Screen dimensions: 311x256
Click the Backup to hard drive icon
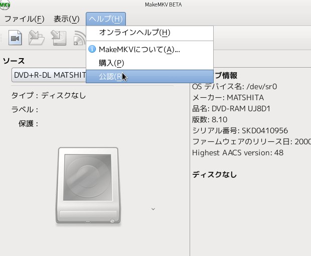[59, 38]
